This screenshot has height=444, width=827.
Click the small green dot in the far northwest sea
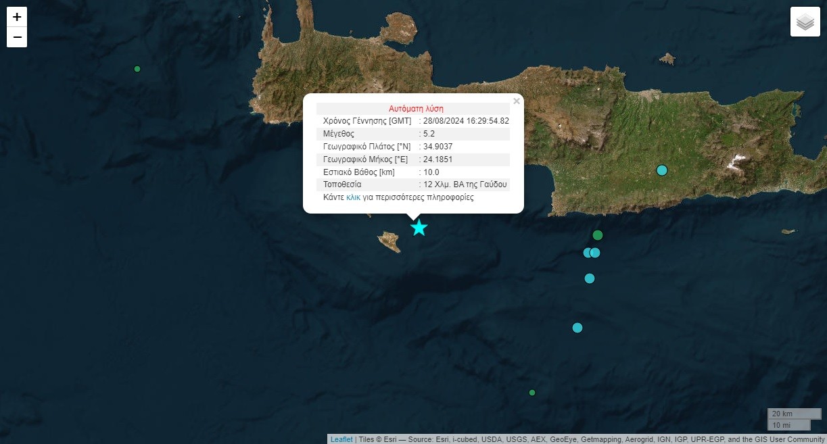click(137, 69)
